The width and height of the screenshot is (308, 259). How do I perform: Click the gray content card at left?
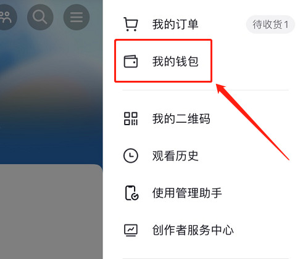[x=51, y=212]
